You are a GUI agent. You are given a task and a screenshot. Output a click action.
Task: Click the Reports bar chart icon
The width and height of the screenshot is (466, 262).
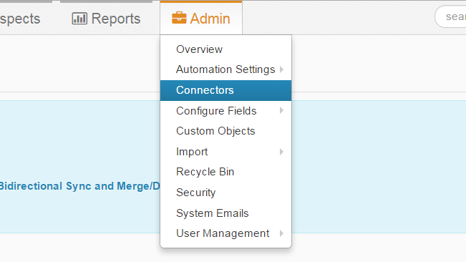click(79, 19)
